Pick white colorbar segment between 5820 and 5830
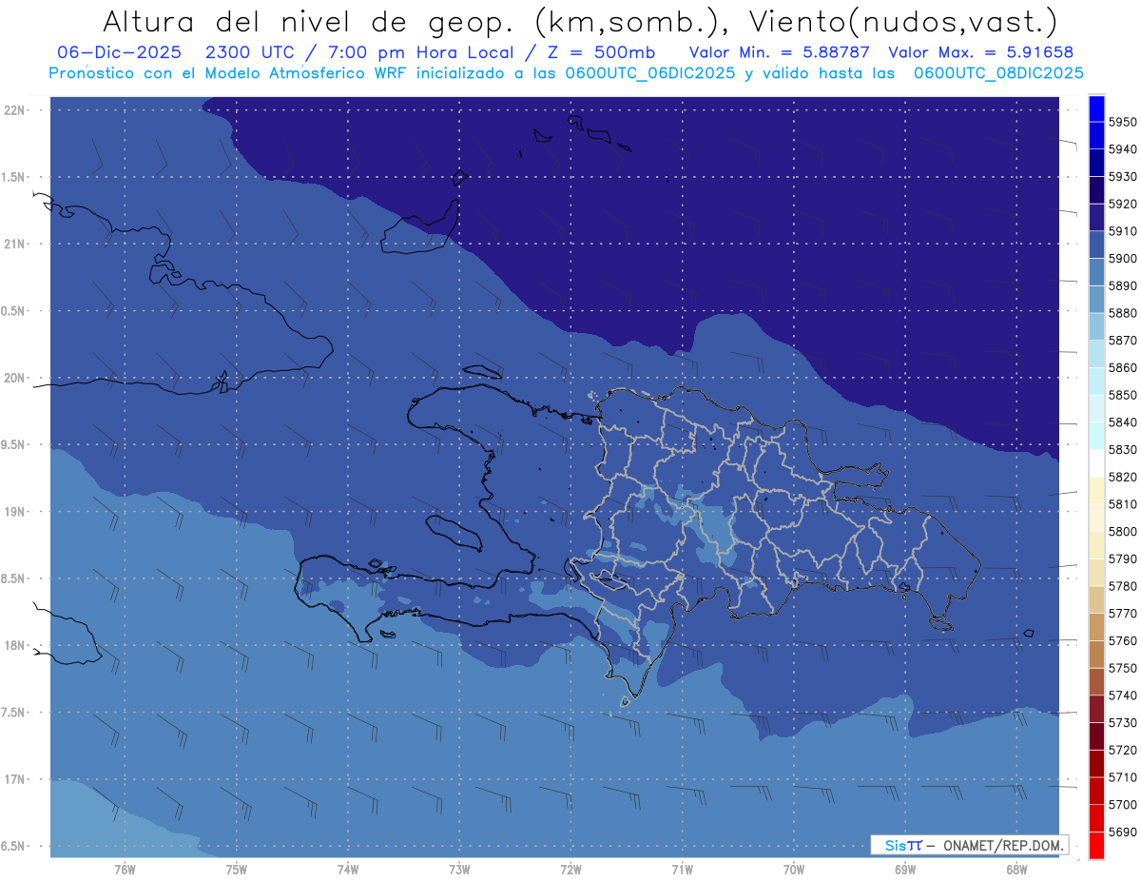 pos(1096,463)
